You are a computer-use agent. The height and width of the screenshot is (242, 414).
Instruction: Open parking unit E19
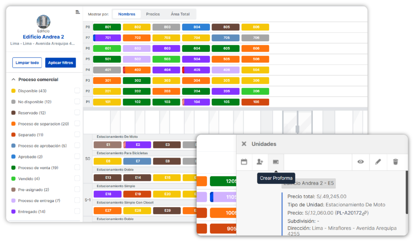click(x=137, y=194)
